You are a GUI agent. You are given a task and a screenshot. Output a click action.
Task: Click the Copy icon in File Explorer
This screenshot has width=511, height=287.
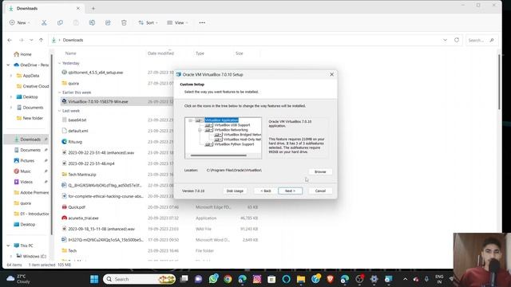coord(60,23)
